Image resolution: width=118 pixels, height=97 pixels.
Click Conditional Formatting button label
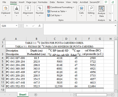pyautogui.click(x=62, y=7)
